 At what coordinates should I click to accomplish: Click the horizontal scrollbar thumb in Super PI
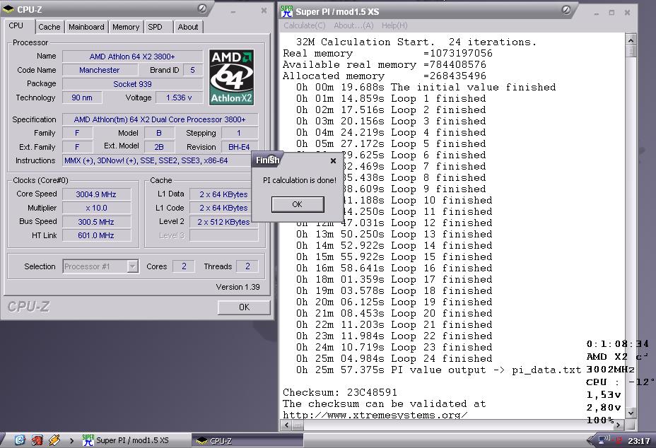coord(298,425)
